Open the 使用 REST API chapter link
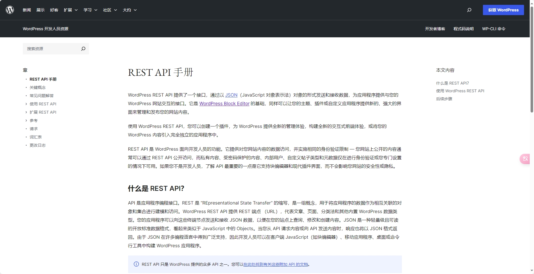 [x=43, y=104]
